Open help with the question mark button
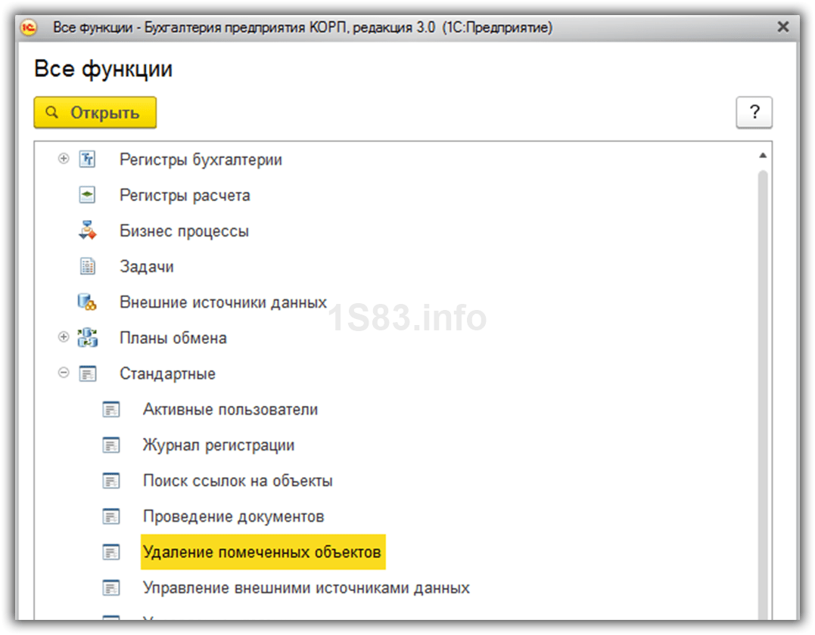Screen dimensions: 815x635 click(x=754, y=112)
